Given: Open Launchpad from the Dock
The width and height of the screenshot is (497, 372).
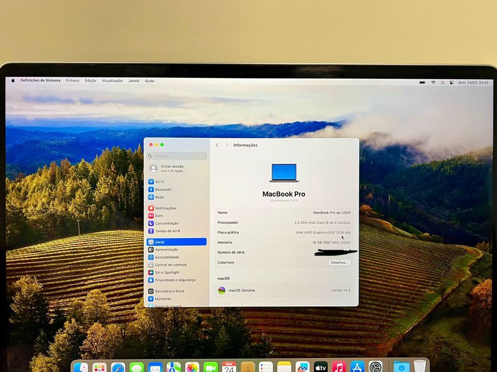Looking at the screenshot, I should coord(100,368).
